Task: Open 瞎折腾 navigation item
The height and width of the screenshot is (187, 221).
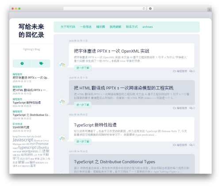Action: pos(100,27)
